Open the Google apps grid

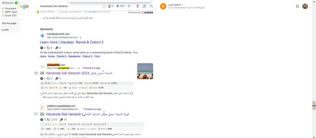[x=297, y=6]
